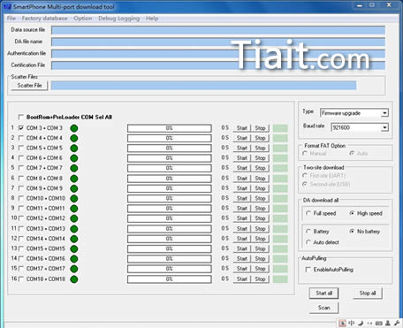Click the wrench icon in the system tray
This screenshot has width=403, height=328.
click(x=397, y=323)
